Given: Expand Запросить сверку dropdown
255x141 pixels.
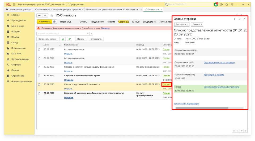Looking at the screenshot, I should point(48,39).
